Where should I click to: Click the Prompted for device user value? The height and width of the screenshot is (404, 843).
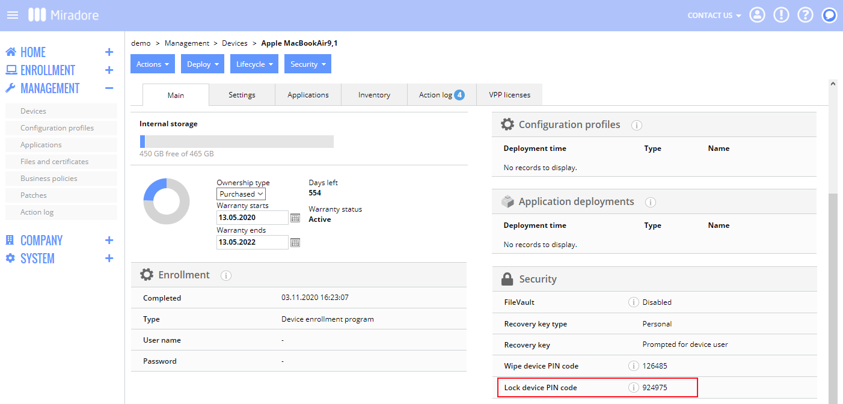(685, 344)
